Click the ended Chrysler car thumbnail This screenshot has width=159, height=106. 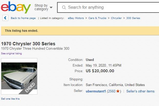(x=19, y=76)
